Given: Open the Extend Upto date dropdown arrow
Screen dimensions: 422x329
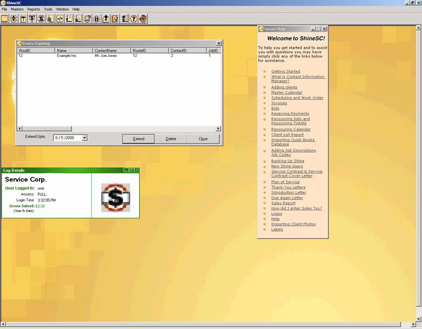Looking at the screenshot, I should 85,138.
